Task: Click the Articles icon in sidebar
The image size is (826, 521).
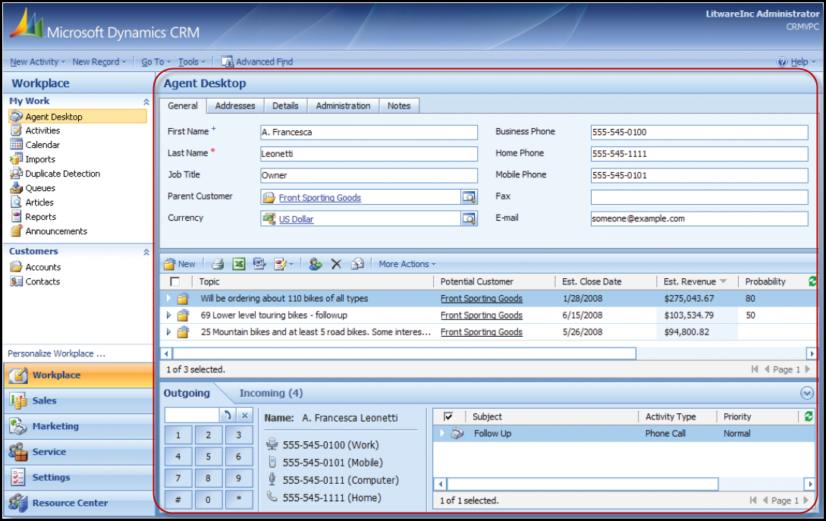Action: 17,202
